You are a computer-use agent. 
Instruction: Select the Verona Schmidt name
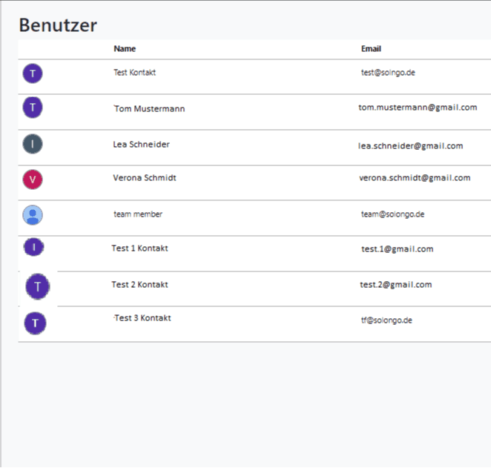click(145, 178)
